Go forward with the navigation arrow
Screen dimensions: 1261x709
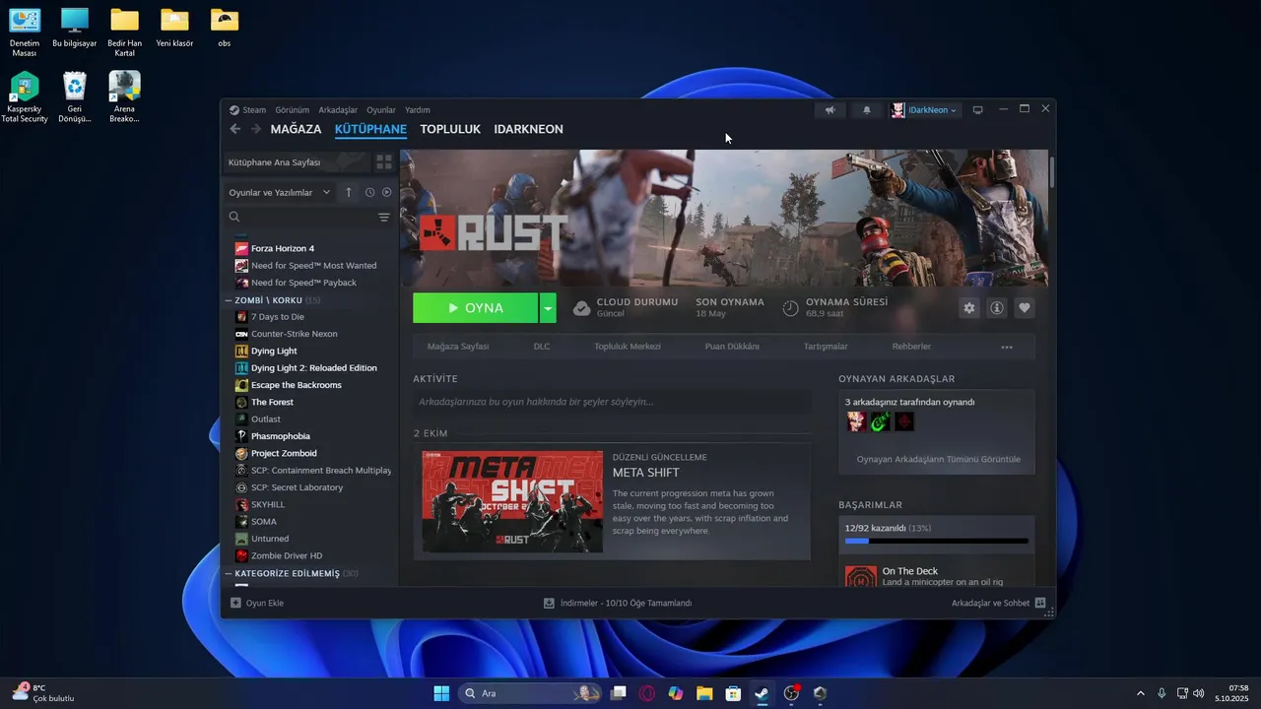coord(256,129)
